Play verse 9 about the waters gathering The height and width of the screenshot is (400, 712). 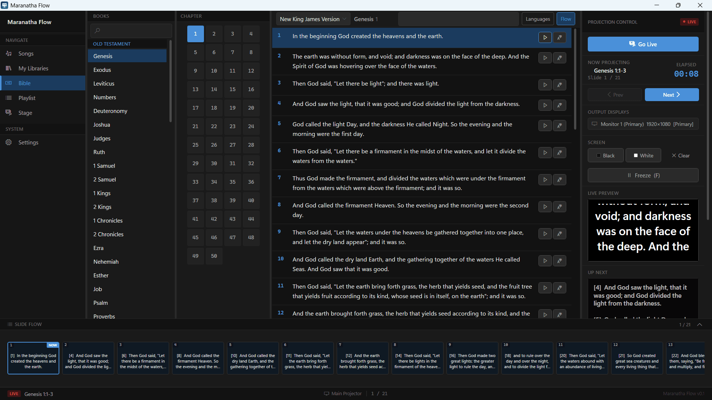pyautogui.click(x=545, y=234)
